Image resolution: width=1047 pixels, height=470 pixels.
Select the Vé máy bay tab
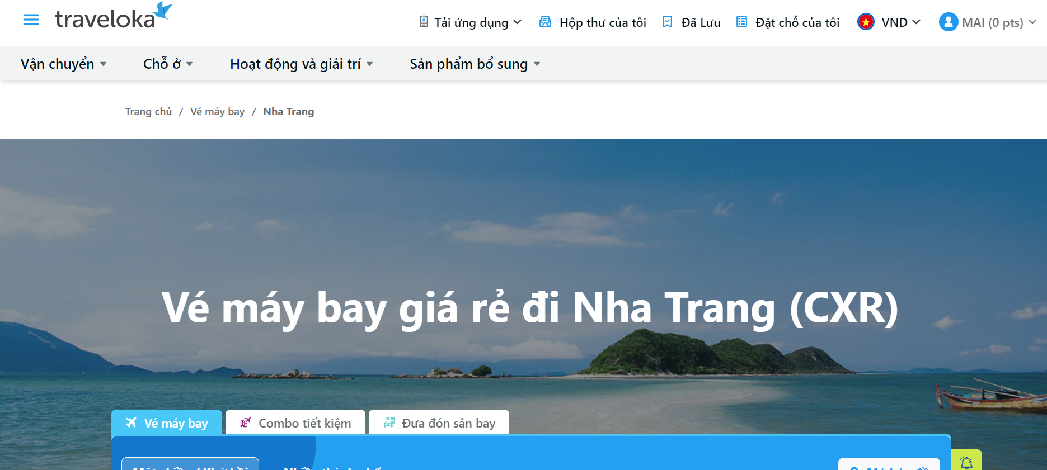coord(167,423)
